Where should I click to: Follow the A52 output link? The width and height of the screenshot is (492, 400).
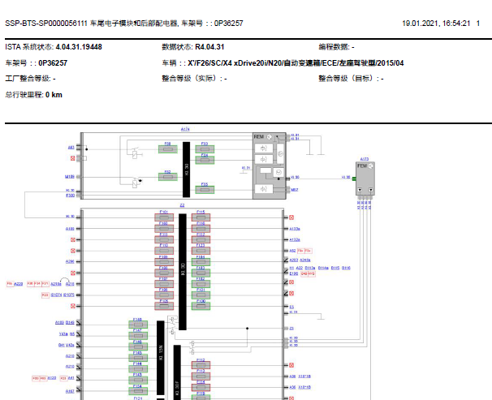pos(292,251)
